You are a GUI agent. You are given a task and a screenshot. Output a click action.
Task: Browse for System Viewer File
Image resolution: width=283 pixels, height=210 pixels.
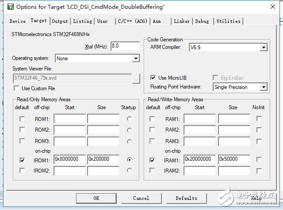coord(136,78)
